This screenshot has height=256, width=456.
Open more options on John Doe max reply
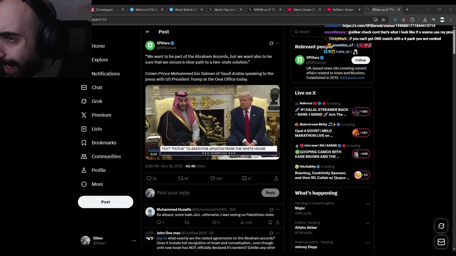(278, 233)
